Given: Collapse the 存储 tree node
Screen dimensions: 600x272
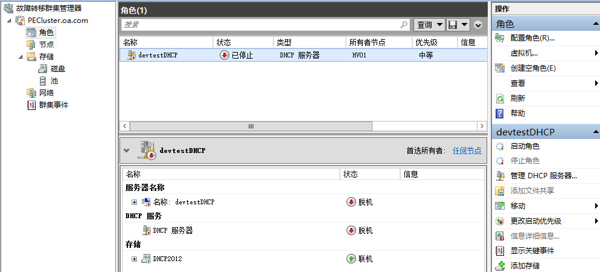Looking at the screenshot, I should pos(21,57).
